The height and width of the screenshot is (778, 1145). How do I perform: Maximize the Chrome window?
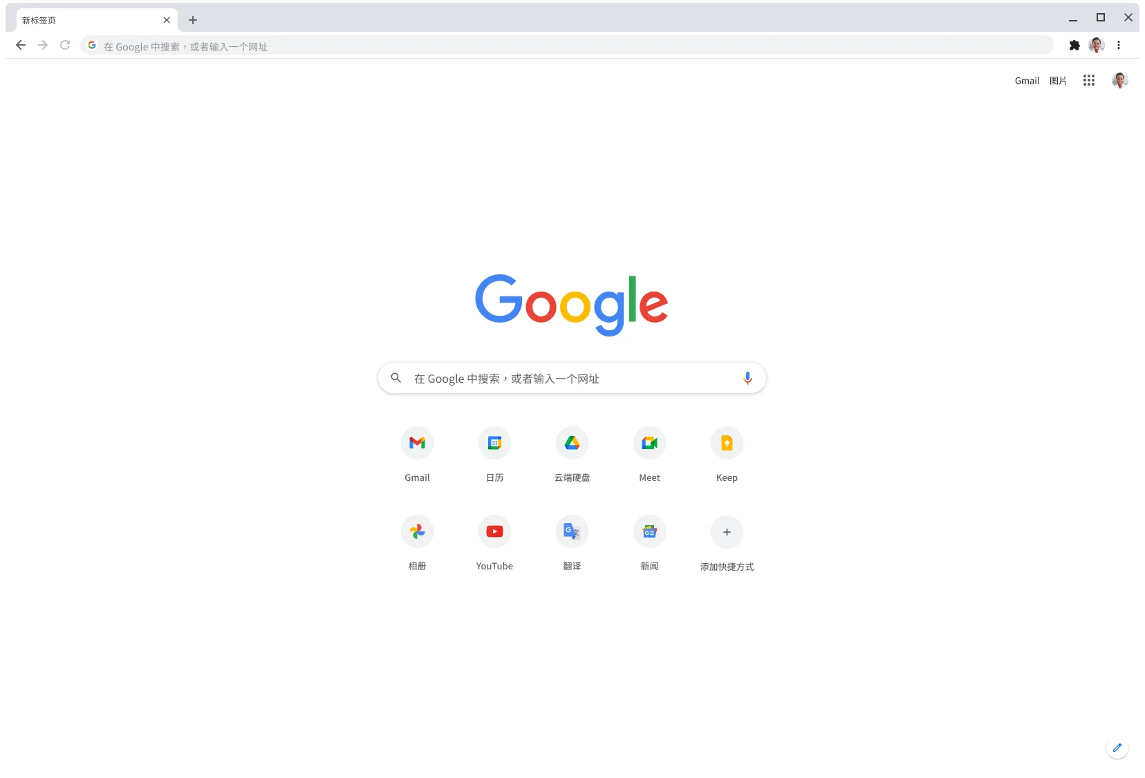tap(1101, 18)
